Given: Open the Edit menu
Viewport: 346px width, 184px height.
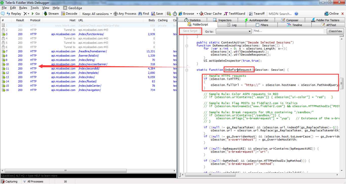Looking at the screenshot, I should point(13,8).
